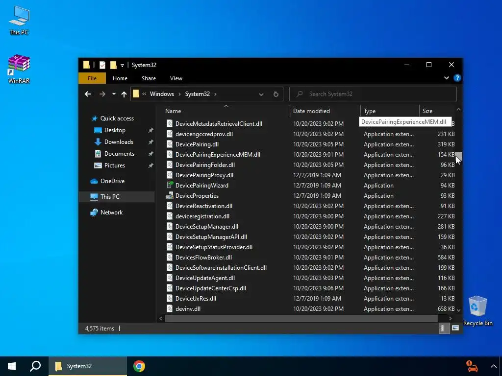Open Desktop in the navigation pane
Viewport: 502px width, 376px height.
click(x=115, y=130)
